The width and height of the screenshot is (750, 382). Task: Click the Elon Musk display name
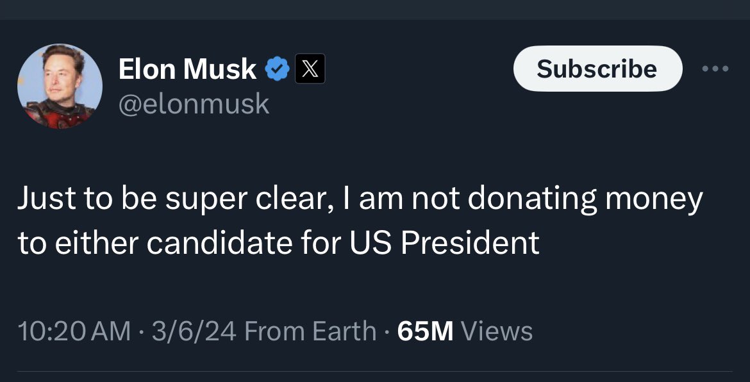187,69
